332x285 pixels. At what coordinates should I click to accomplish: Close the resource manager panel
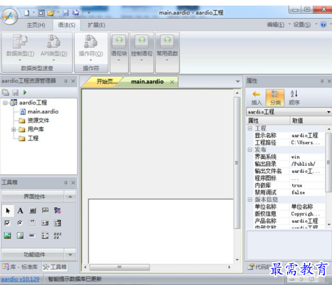73,81
